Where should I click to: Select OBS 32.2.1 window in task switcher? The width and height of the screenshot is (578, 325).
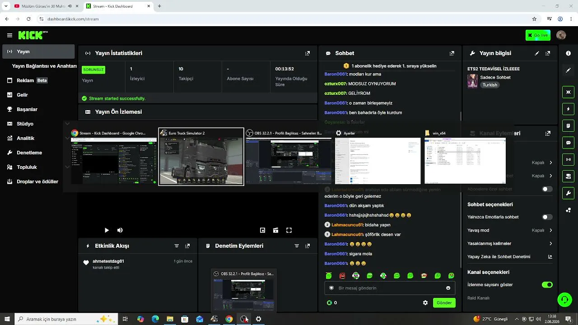(289, 157)
